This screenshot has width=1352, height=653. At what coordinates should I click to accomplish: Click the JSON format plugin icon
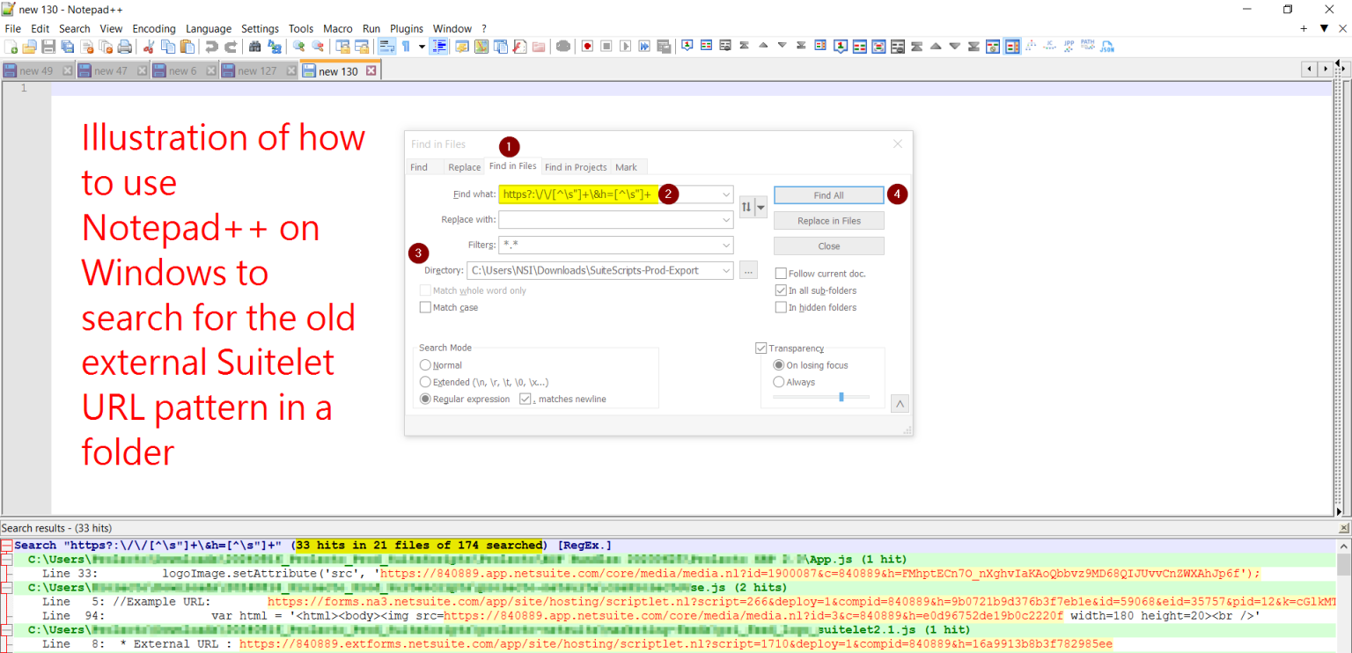point(1106,46)
